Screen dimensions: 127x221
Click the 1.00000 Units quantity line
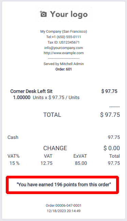tap(46, 97)
